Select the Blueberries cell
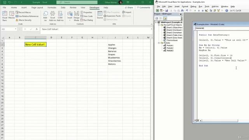The width and height of the screenshot is (249, 140). point(115,58)
